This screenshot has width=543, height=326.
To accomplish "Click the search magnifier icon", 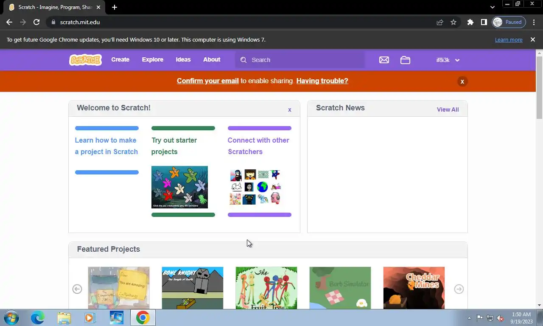I will point(244,60).
